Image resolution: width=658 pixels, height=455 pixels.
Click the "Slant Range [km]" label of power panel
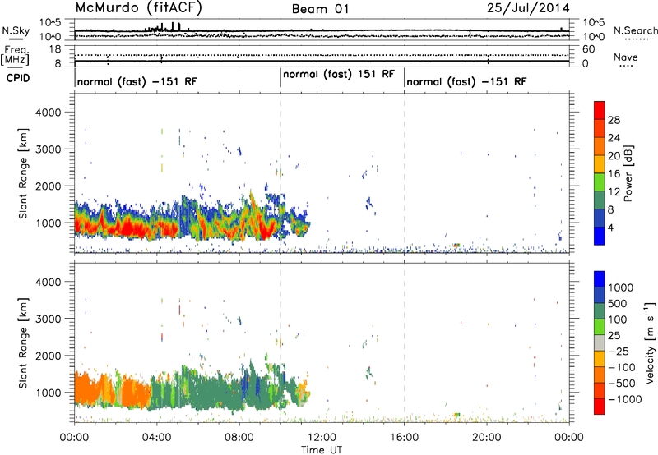pos(23,173)
